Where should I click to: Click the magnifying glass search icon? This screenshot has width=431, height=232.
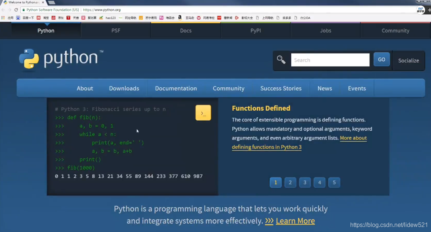click(x=281, y=60)
